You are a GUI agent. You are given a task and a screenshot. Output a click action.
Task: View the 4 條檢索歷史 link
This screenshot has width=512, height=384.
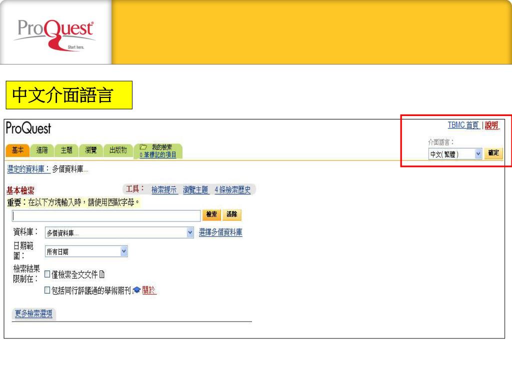click(232, 189)
